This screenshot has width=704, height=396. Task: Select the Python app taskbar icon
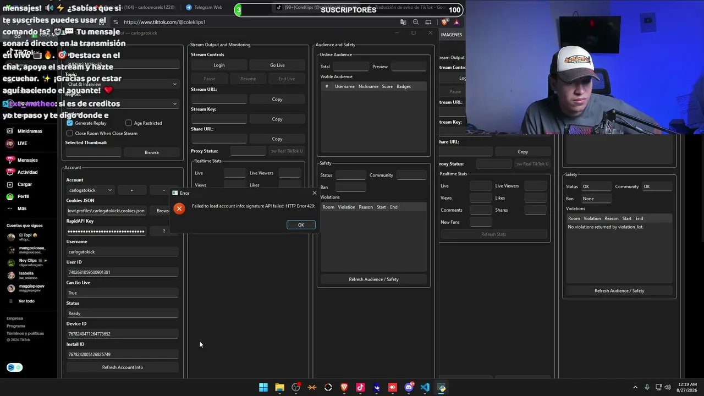click(441, 387)
